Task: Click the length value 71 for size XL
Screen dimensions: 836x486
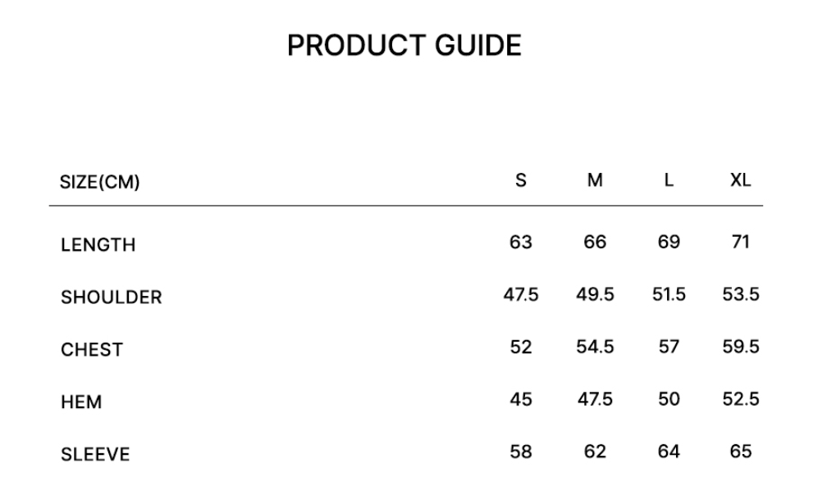Action: pos(740,243)
